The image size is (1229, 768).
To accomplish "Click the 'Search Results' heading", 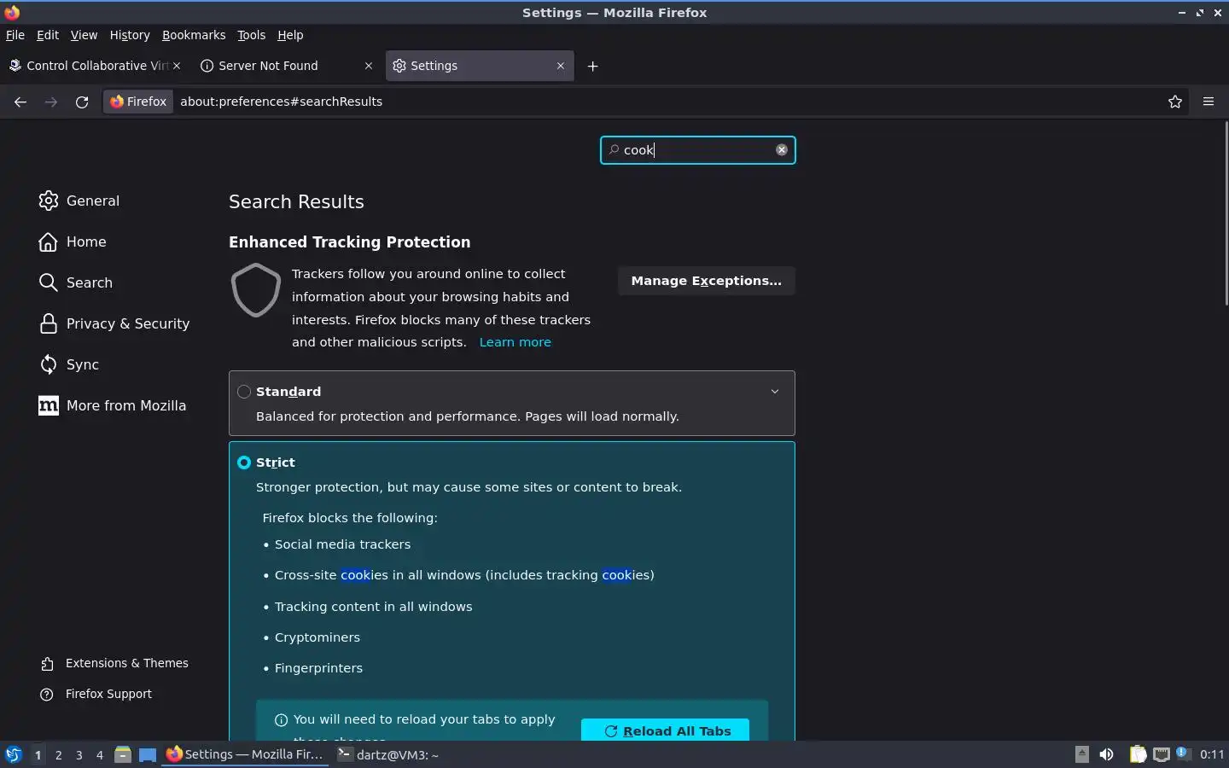I will pyautogui.click(x=296, y=201).
